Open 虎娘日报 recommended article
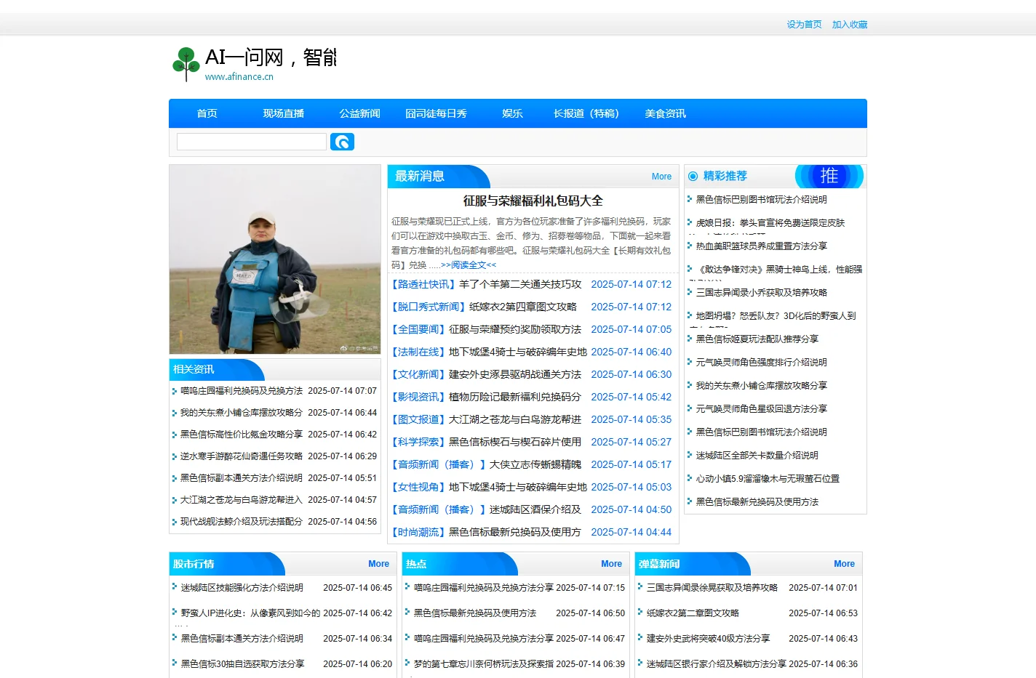The image size is (1036, 678). pyautogui.click(x=770, y=223)
